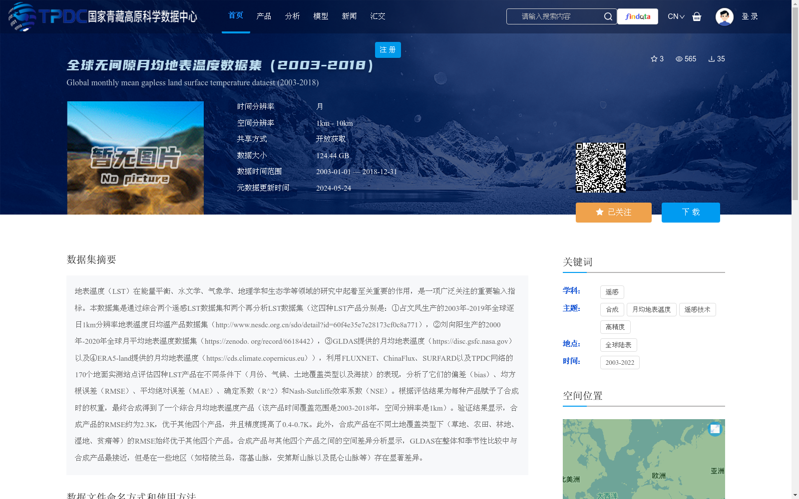Toggle the 已关注 follow button

point(614,212)
